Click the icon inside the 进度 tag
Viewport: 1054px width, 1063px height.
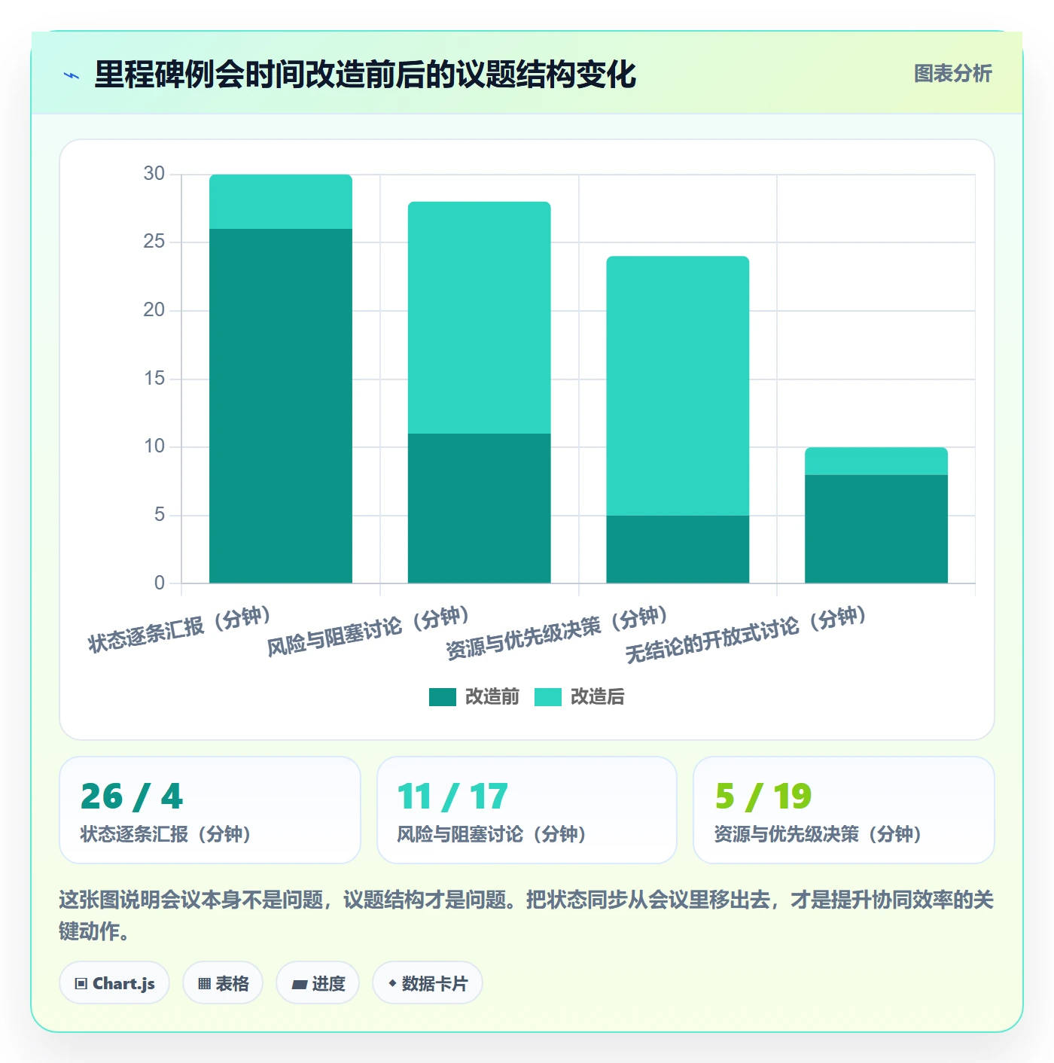point(299,984)
